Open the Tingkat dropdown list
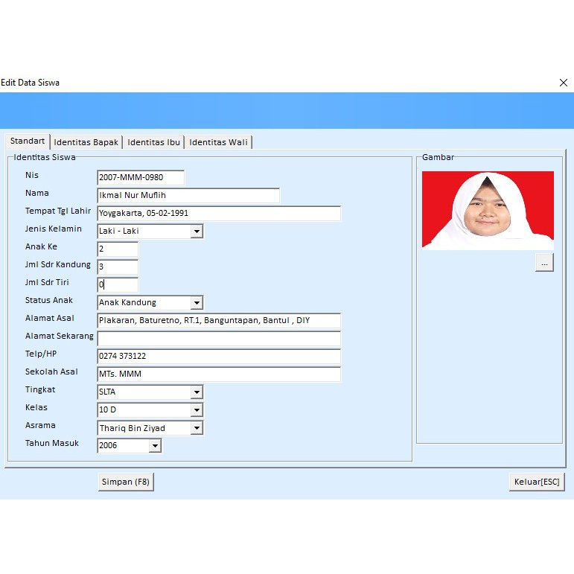Viewport: 574px width, 574px height. 197,392
